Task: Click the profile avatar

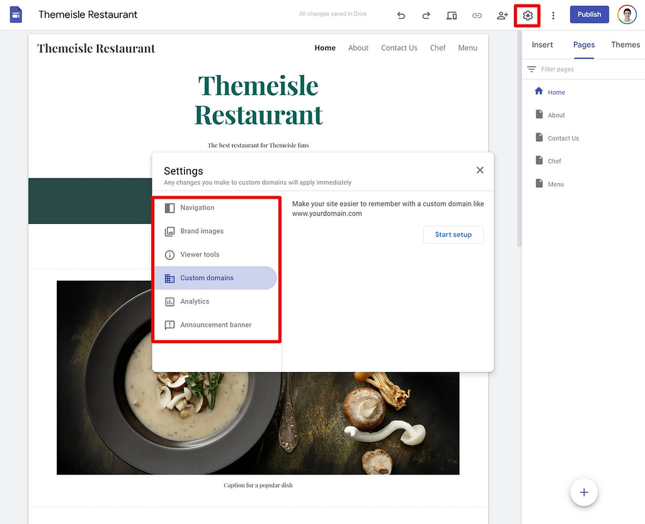Action: (627, 14)
